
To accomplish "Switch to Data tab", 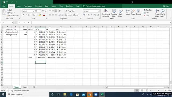I will [x=46, y=6].
